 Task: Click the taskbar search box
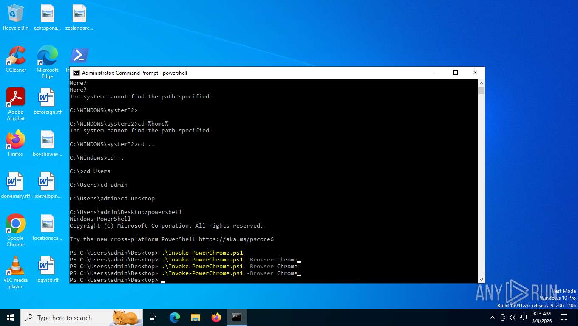pos(82,318)
